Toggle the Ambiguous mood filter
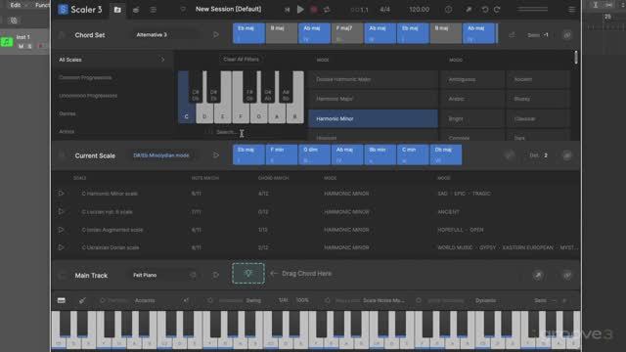Screen dimensions: 626x352 (471, 79)
